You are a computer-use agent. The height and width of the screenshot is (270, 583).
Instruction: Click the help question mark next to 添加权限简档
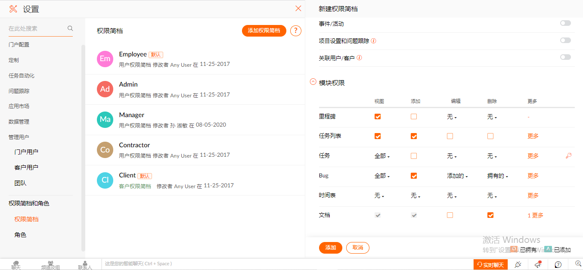click(x=295, y=31)
